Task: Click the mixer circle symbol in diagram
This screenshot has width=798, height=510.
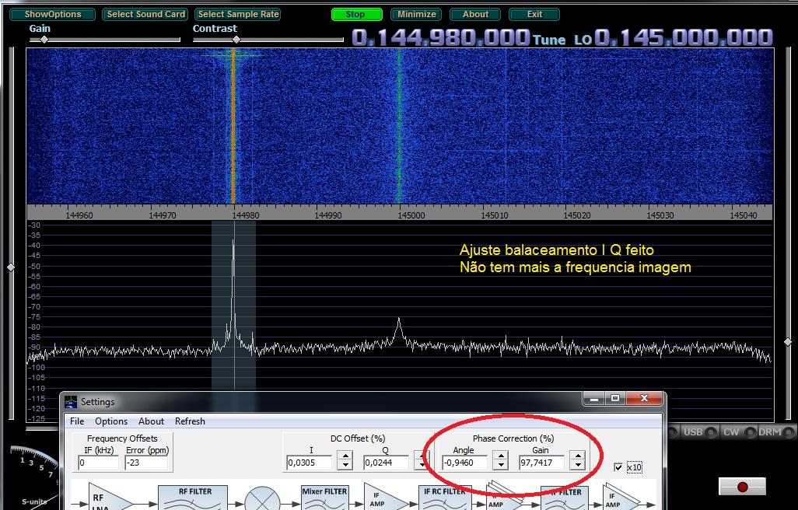Action: (262, 498)
